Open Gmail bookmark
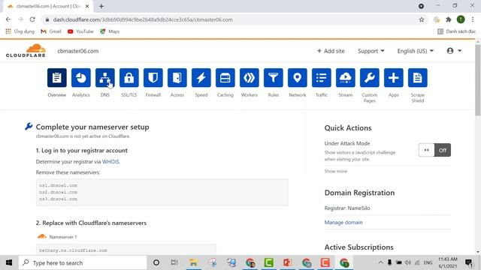The image size is (481, 270). pyautogui.click(x=51, y=31)
